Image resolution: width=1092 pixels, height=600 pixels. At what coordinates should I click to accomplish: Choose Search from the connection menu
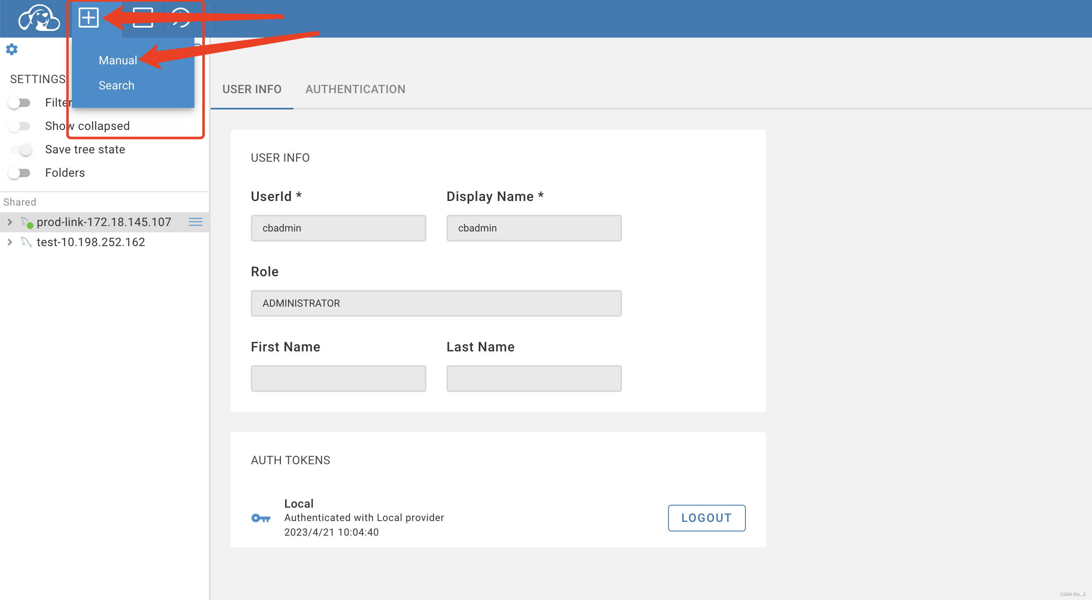(116, 85)
